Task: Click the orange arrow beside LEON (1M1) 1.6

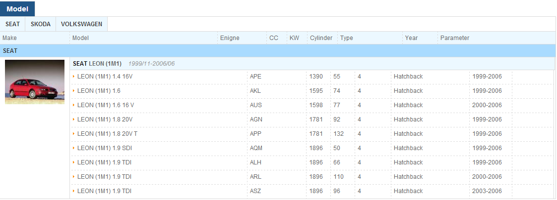Action: click(74, 91)
